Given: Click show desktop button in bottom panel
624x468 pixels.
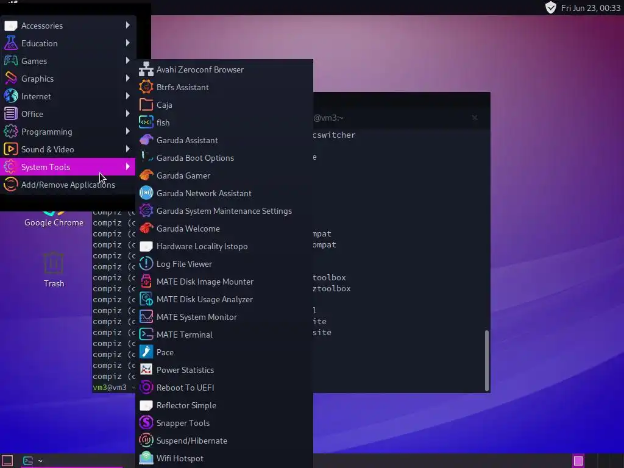Looking at the screenshot, I should point(7,461).
